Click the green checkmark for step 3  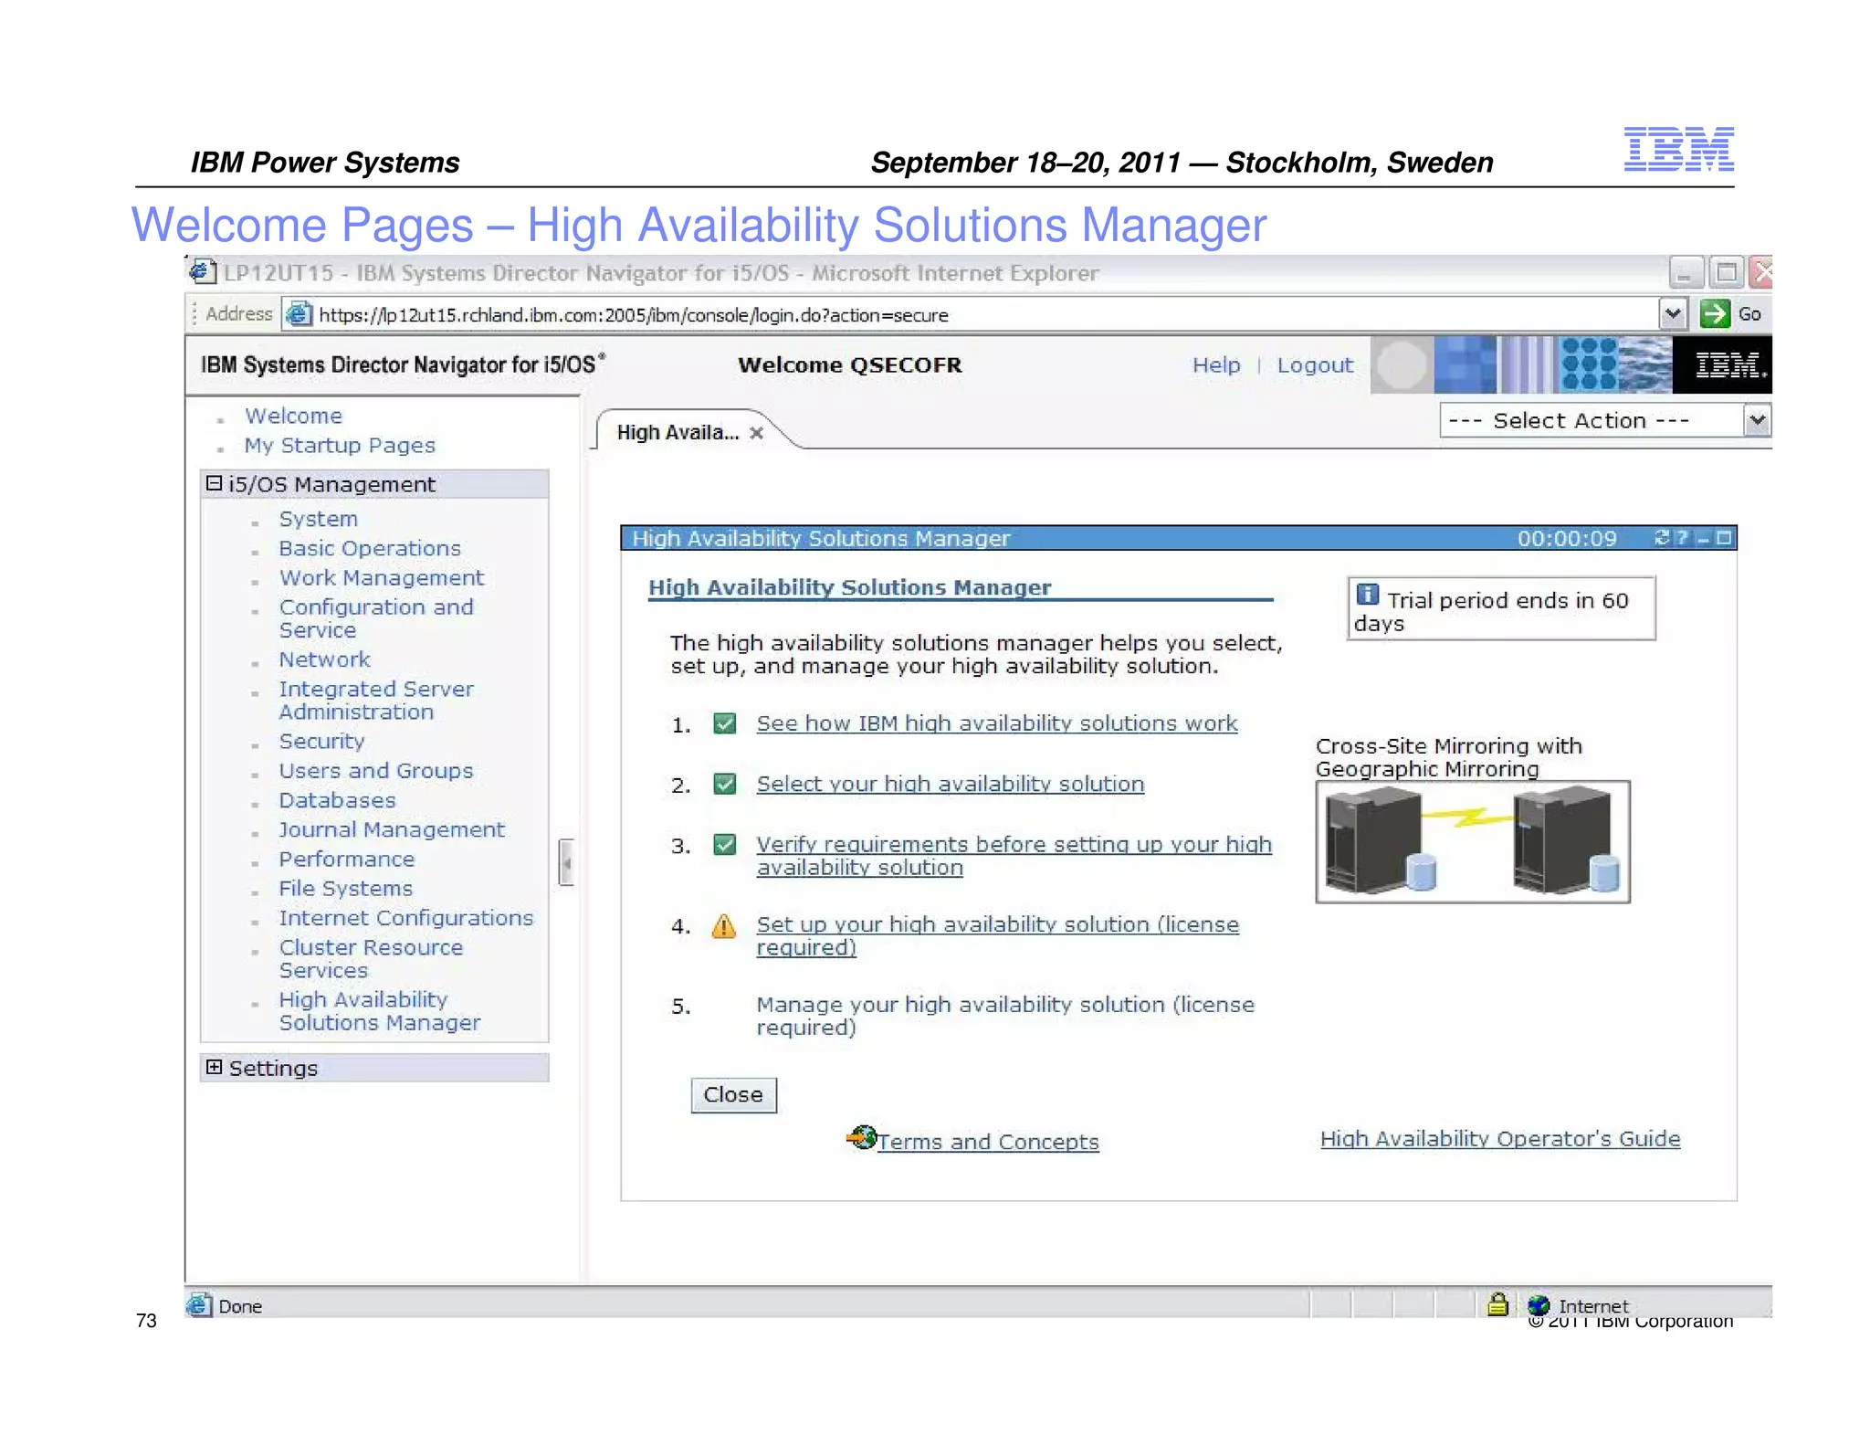(x=724, y=845)
